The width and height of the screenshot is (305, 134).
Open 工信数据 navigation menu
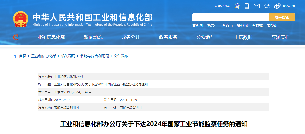(x=243, y=37)
